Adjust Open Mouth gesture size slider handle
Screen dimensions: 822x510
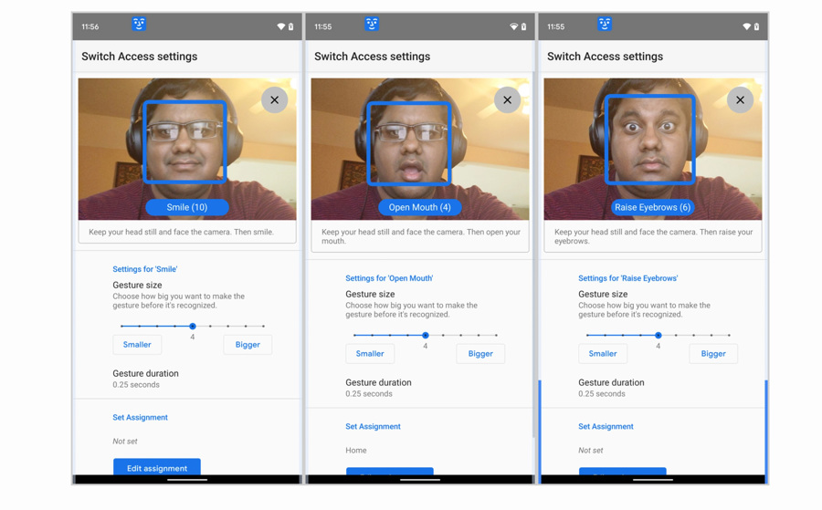[x=425, y=335]
